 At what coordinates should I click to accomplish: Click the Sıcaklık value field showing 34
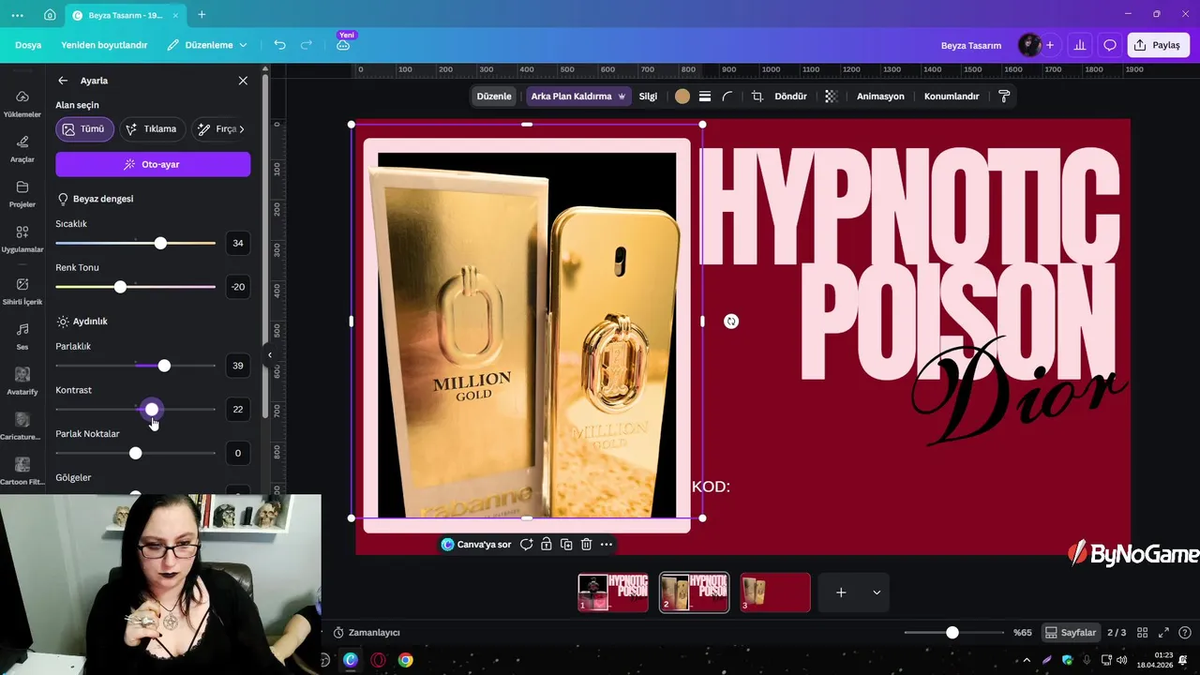pyautogui.click(x=238, y=243)
